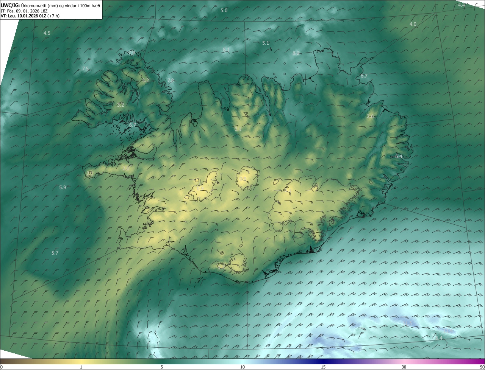Click the '7.9' value label
Screen dimensions: 485x370
131,53
